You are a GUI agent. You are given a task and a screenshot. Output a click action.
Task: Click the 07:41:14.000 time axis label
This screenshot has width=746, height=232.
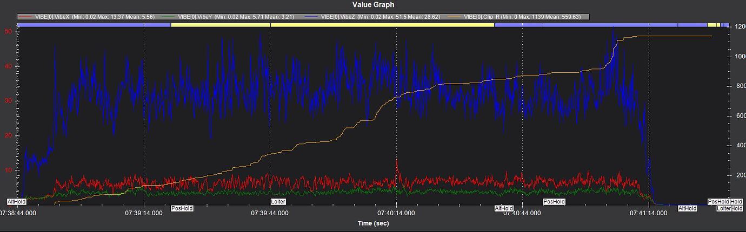[x=648, y=213]
